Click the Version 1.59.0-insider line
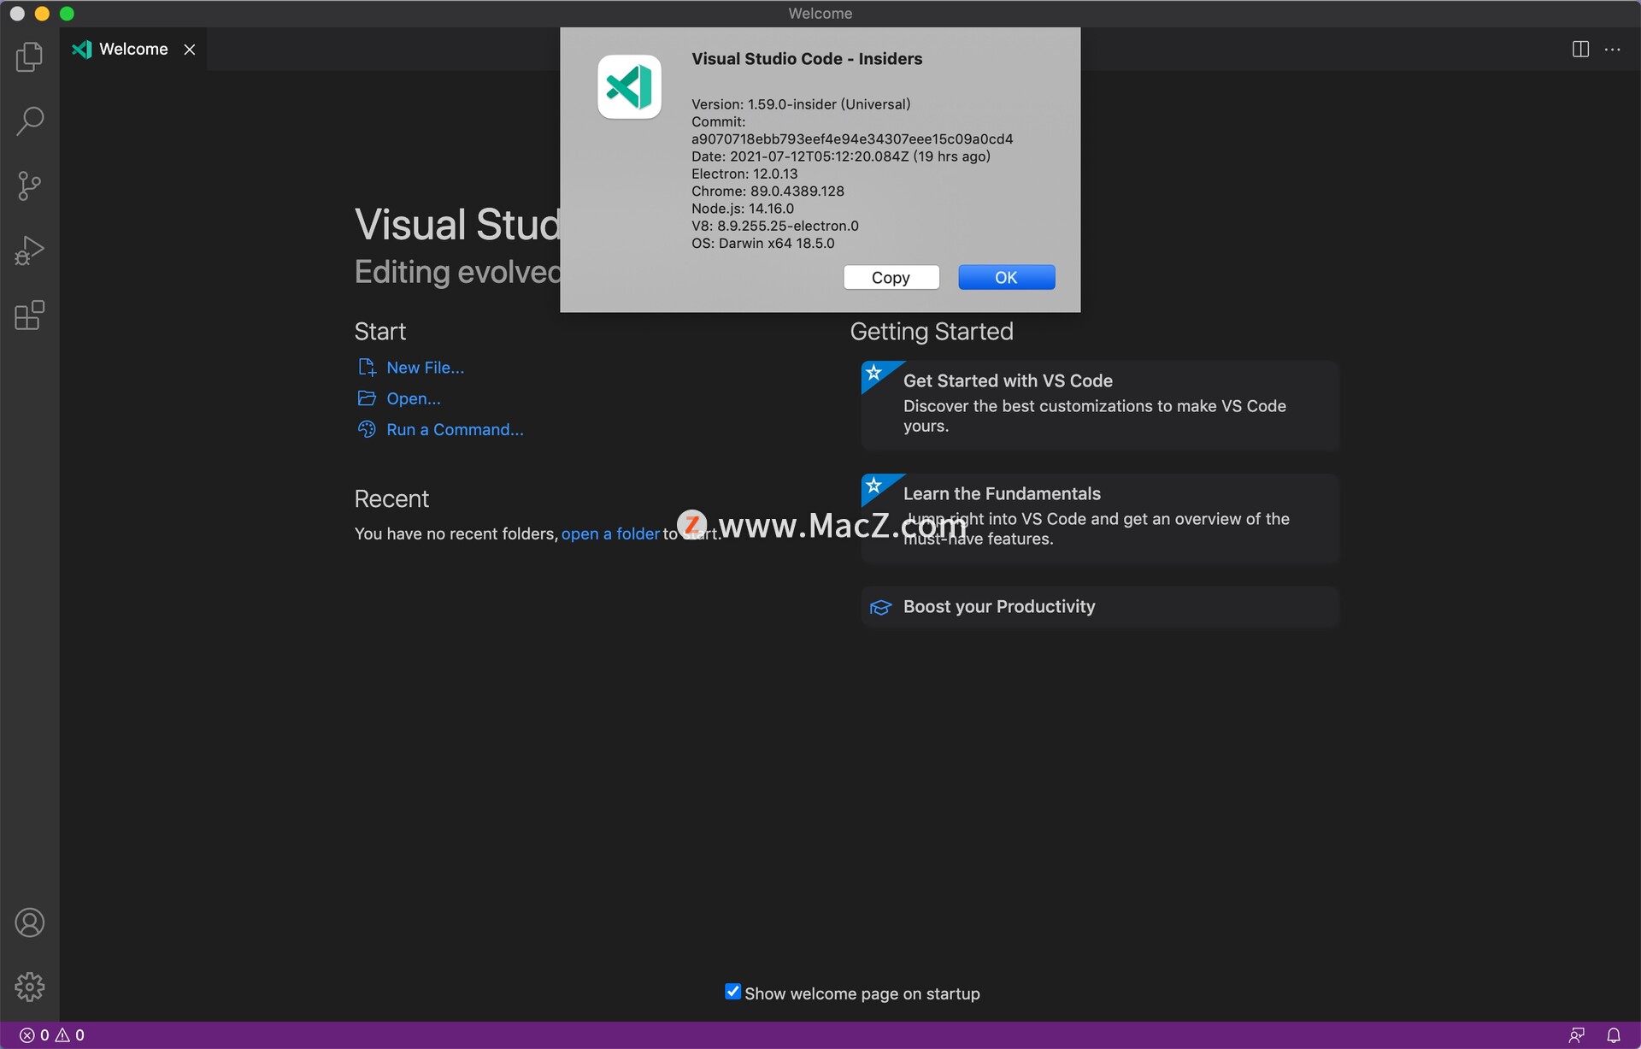This screenshot has width=1641, height=1049. pos(801,104)
